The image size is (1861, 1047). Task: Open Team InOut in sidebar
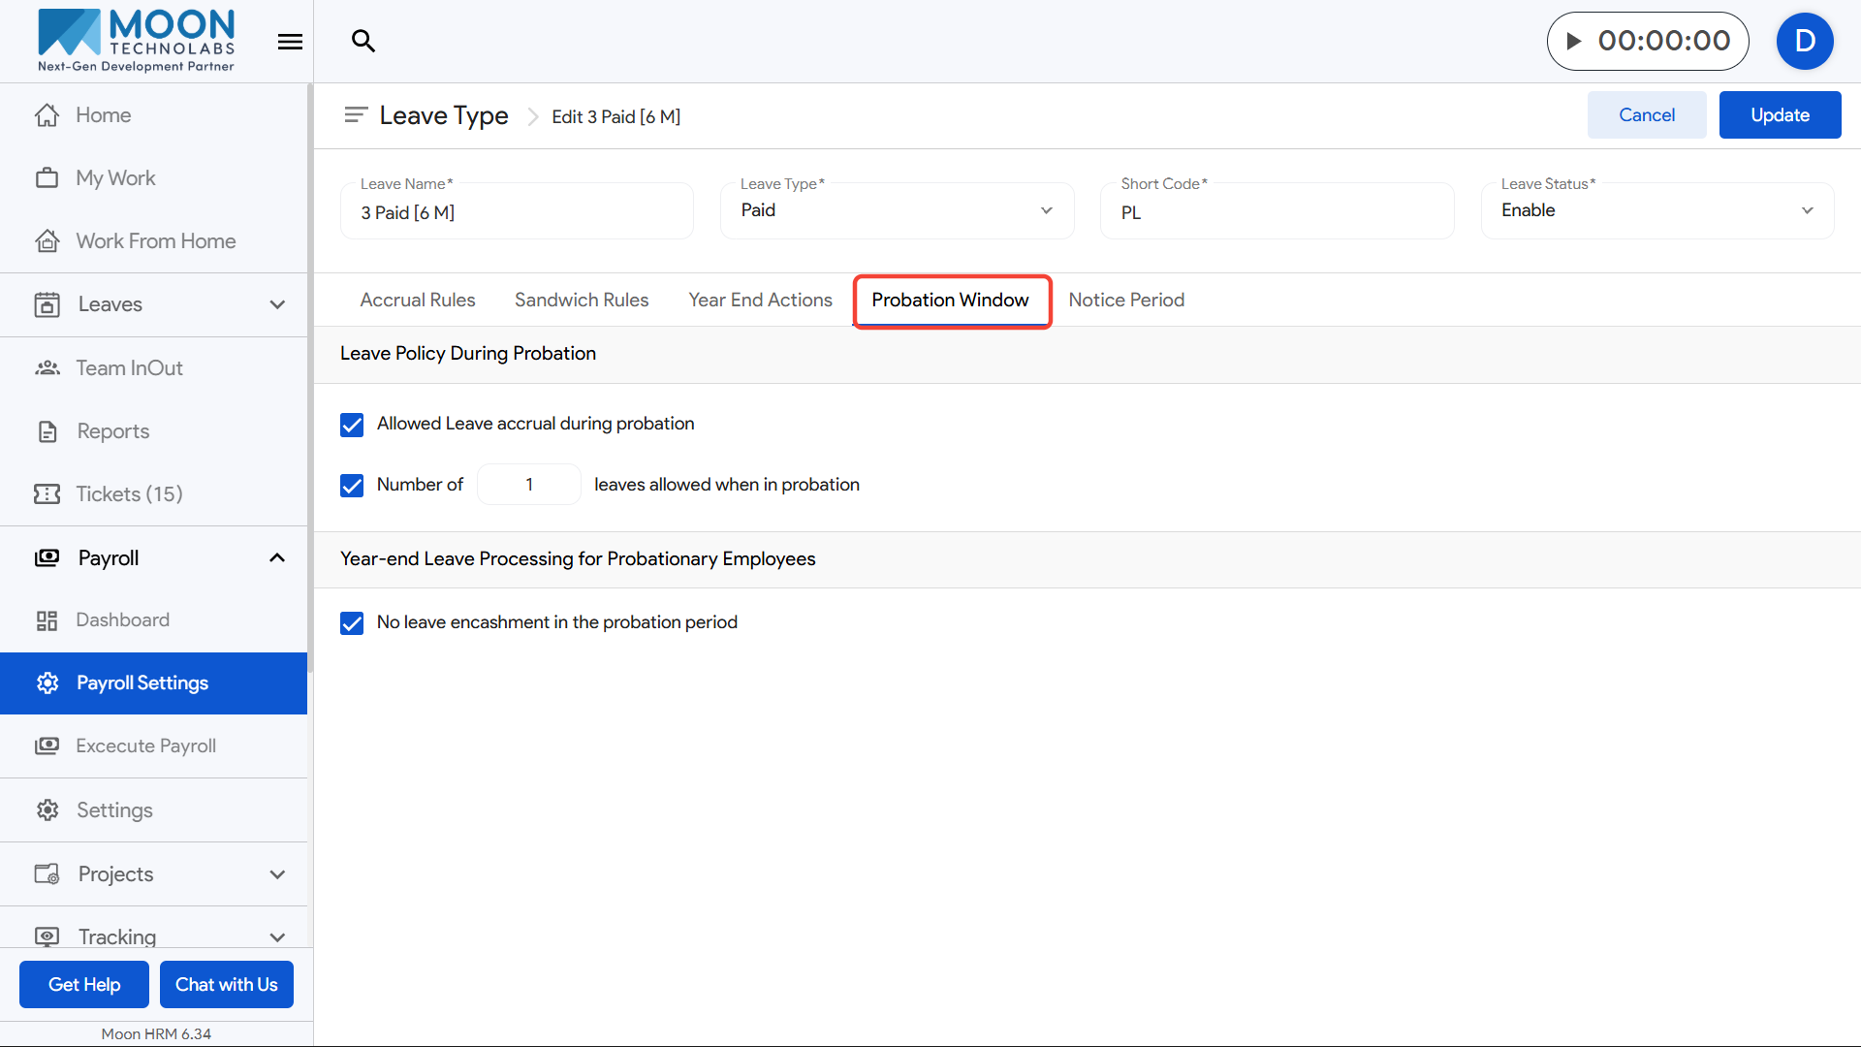tap(129, 368)
